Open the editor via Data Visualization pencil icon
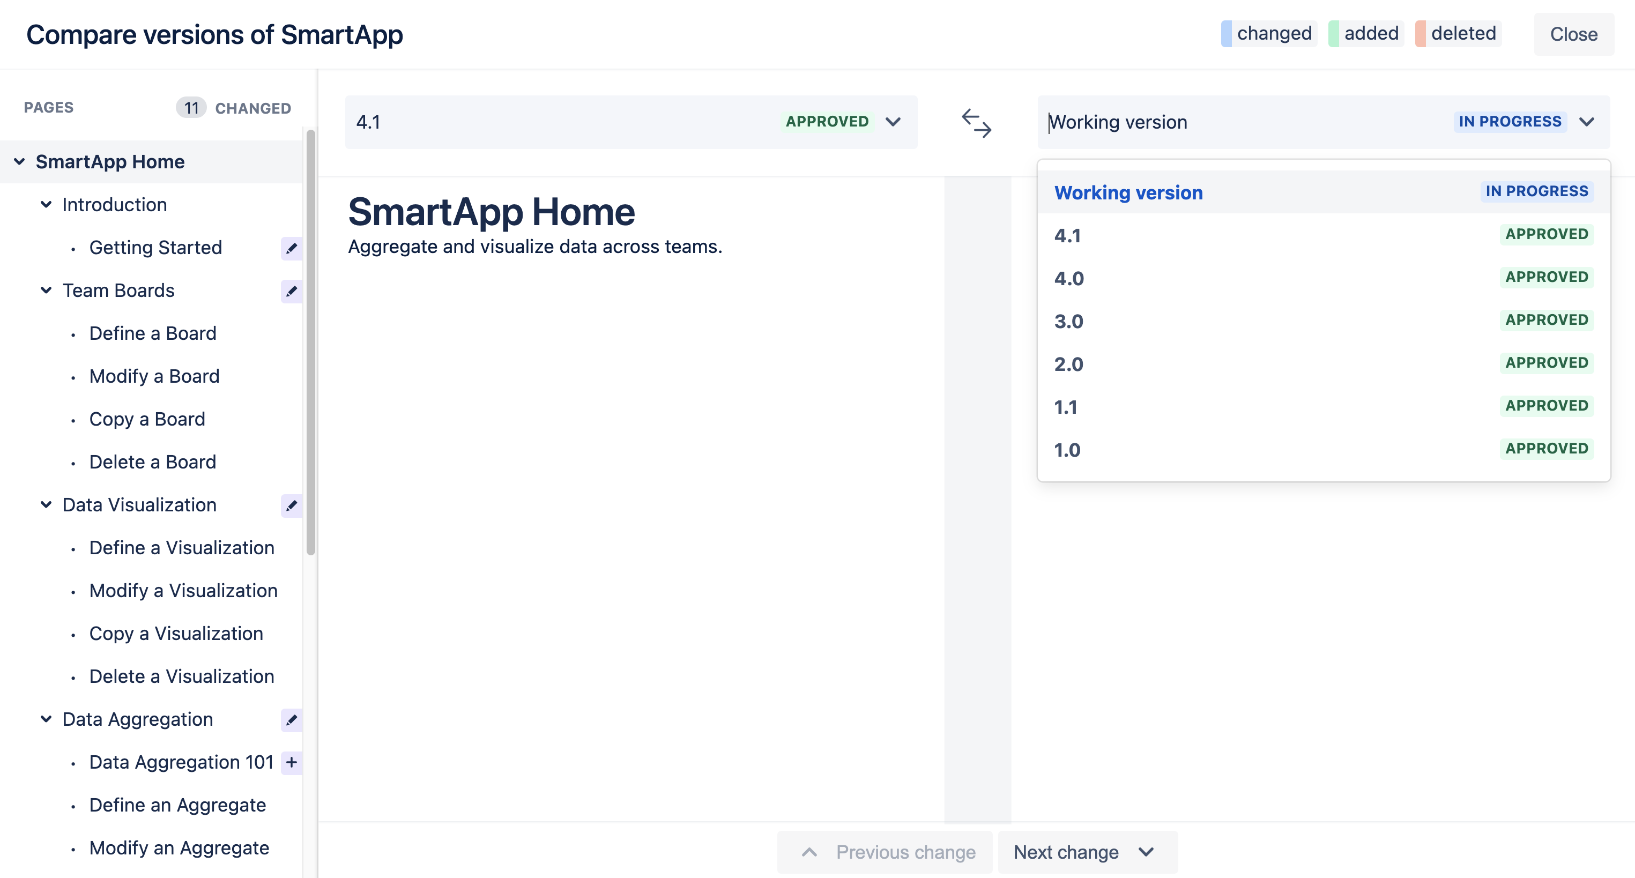The image size is (1635, 878). 291,506
